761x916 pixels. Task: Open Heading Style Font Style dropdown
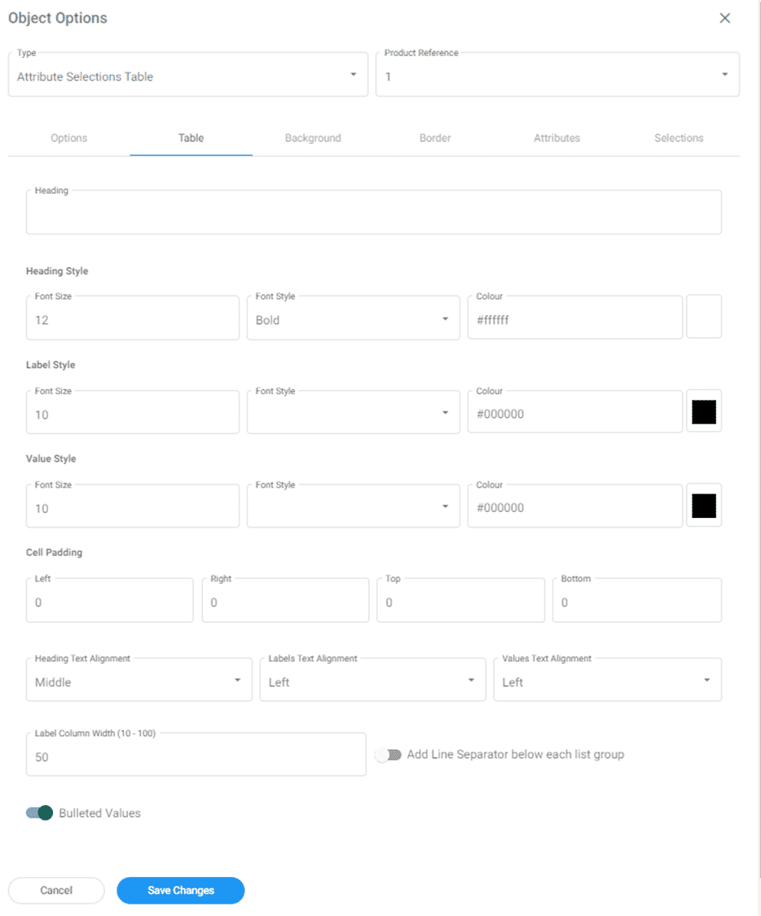click(353, 319)
